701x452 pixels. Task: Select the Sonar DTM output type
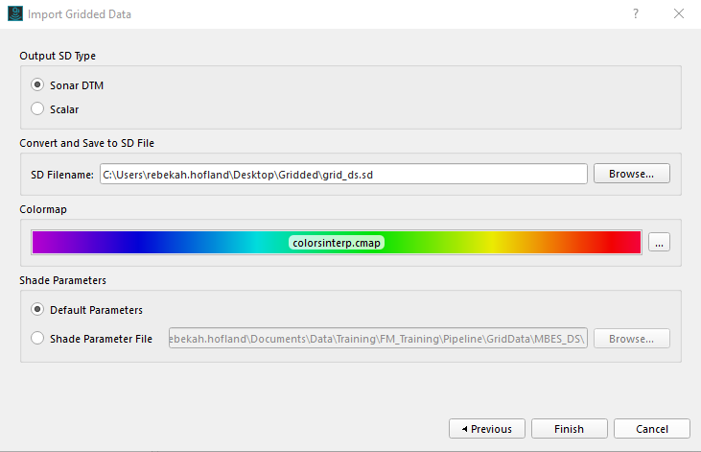coord(37,84)
